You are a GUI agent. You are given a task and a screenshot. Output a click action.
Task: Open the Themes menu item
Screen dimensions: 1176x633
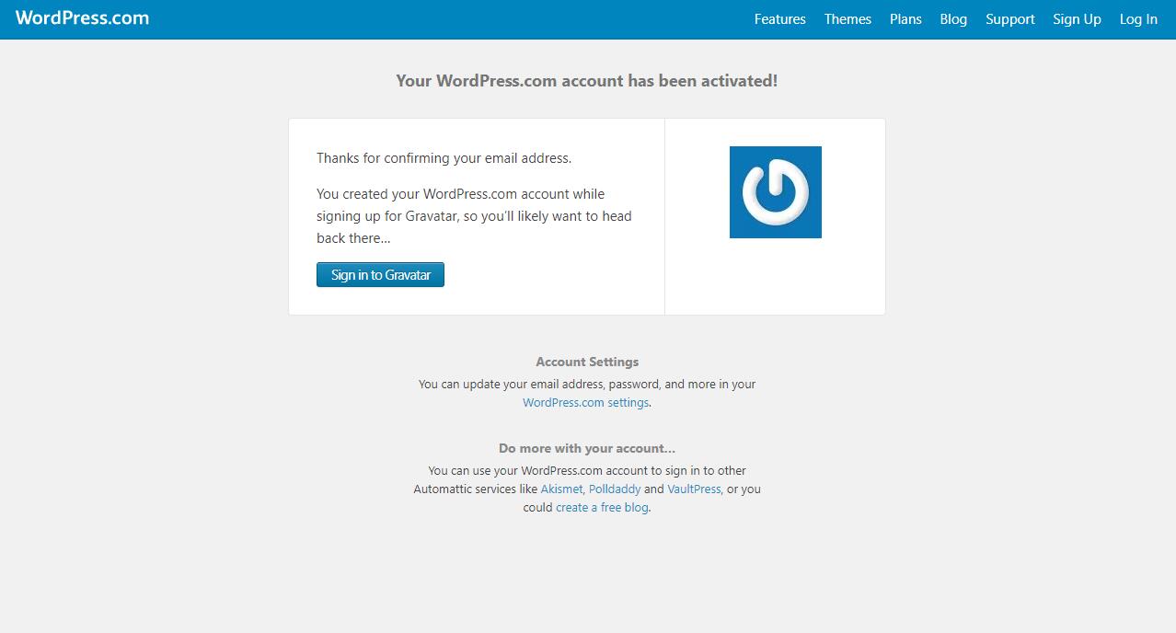(x=847, y=19)
